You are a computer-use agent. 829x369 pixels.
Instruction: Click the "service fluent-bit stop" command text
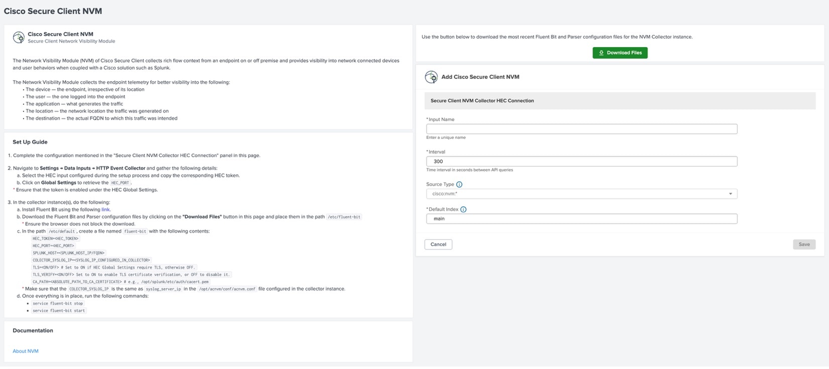pos(58,304)
